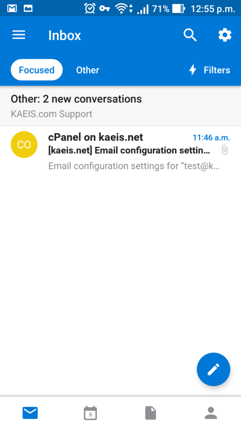Compose new email with pencil button
241x429 pixels.
click(213, 369)
